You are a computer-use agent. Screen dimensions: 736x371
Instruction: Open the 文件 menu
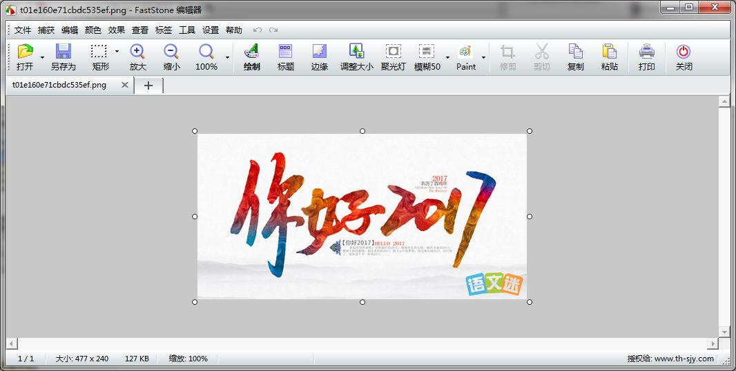coord(23,30)
